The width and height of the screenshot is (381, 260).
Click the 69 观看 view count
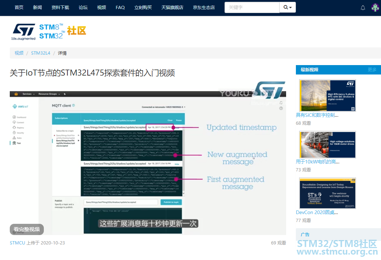pyautogui.click(x=279, y=243)
